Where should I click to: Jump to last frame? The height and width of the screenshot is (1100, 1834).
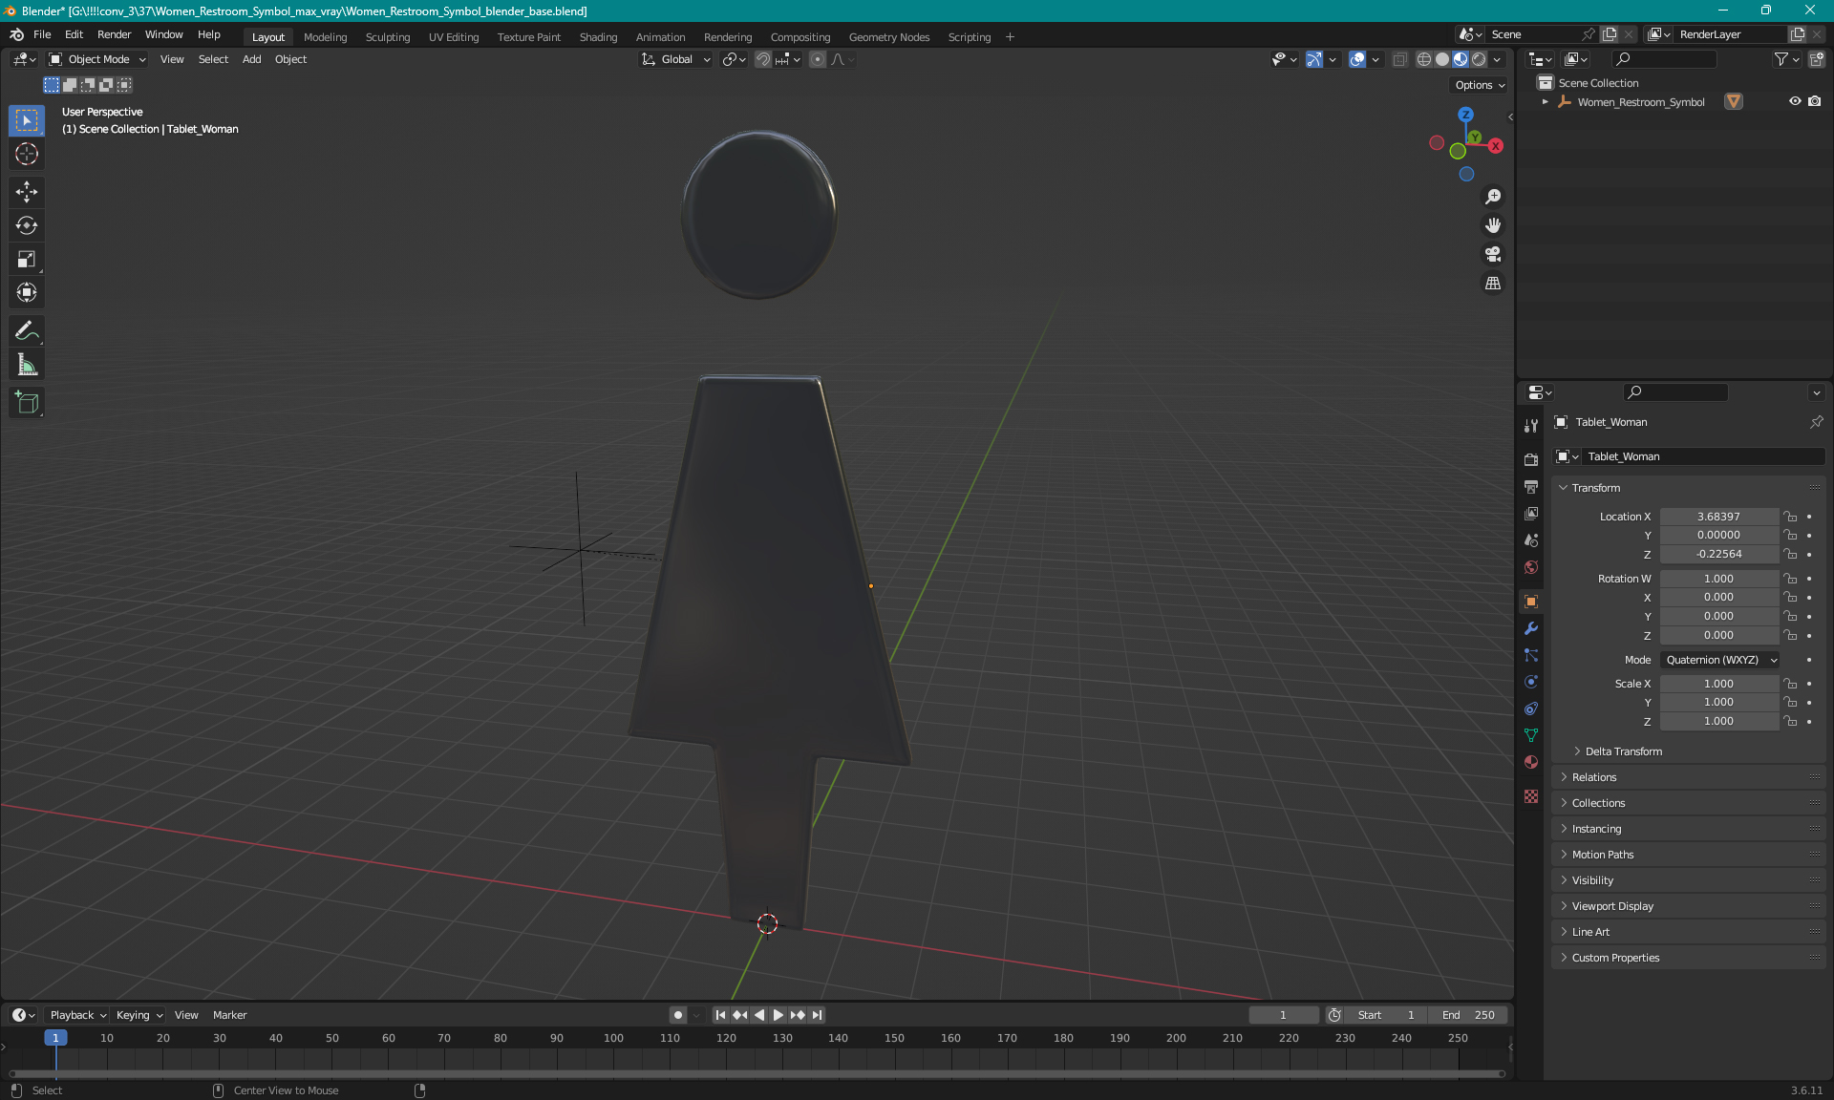click(817, 1015)
